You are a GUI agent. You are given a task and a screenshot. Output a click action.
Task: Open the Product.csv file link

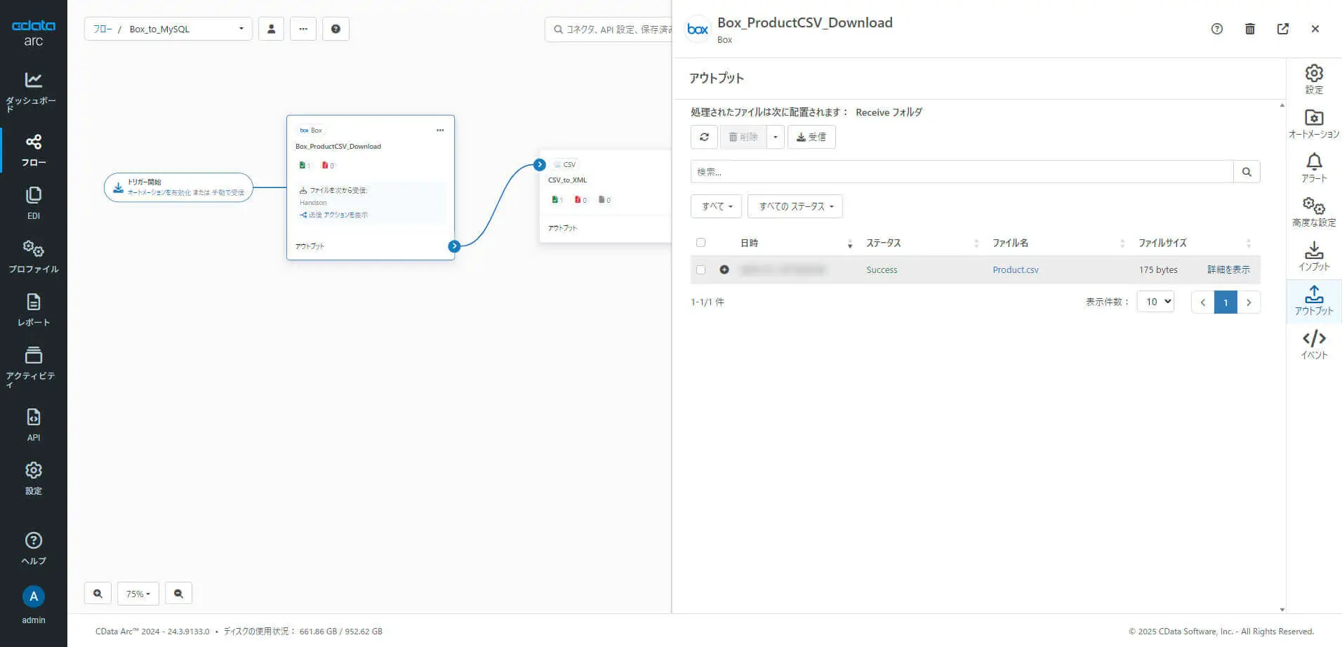(1015, 269)
